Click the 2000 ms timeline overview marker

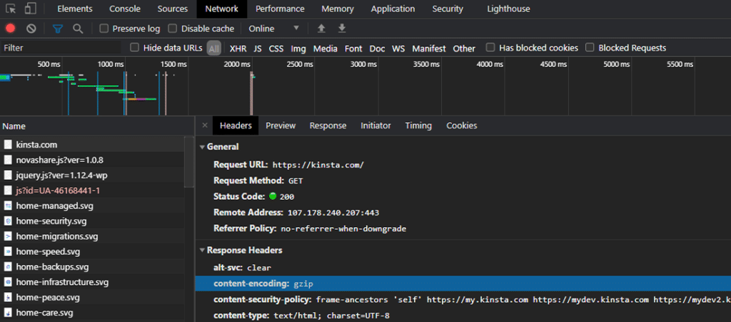[236, 64]
